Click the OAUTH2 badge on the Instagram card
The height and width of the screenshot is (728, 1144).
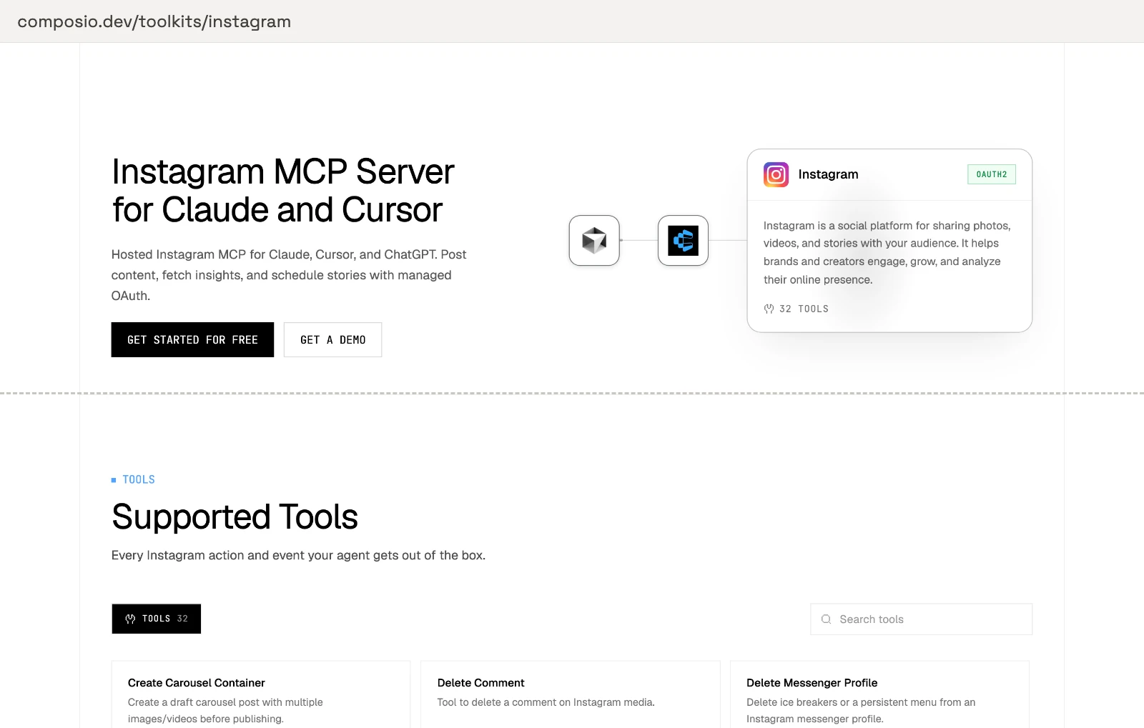point(991,174)
